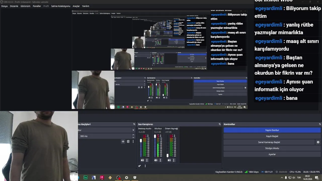This screenshot has width=322, height=181.
Task: Open Adobe Audition from the taskbar
Action: (x=86, y=177)
